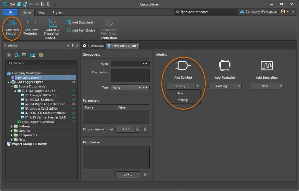The width and height of the screenshot is (299, 191).
Task: Click the Add New Symbol ribbon icon
Action: click(12, 23)
